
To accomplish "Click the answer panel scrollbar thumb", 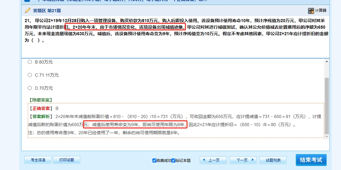I will (x=327, y=106).
